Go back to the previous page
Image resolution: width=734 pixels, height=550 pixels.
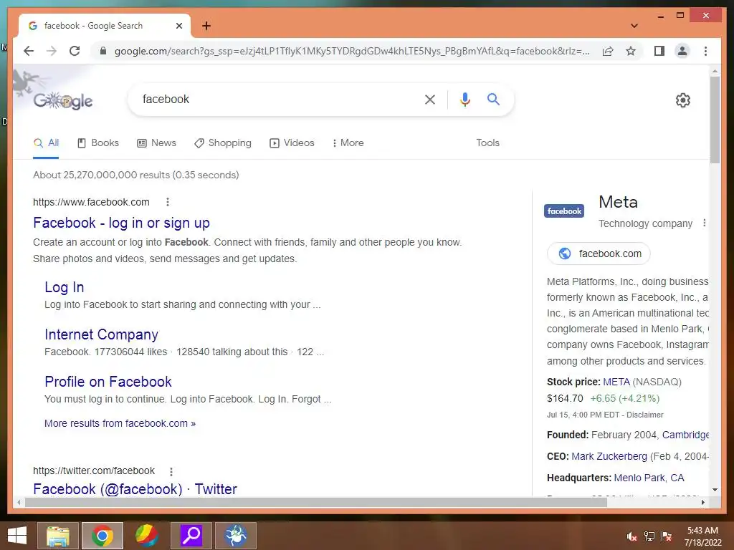pos(29,51)
